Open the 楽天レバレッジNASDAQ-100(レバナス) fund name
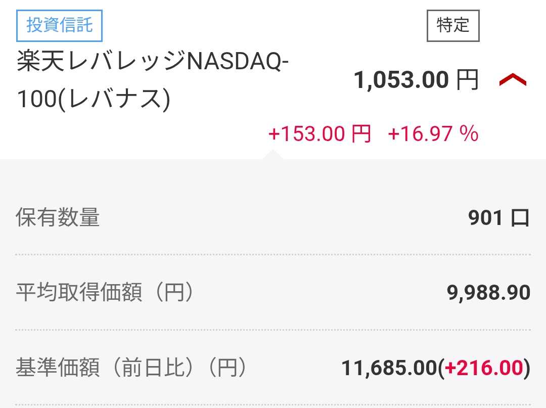This screenshot has height=408, width=546. tap(153, 81)
